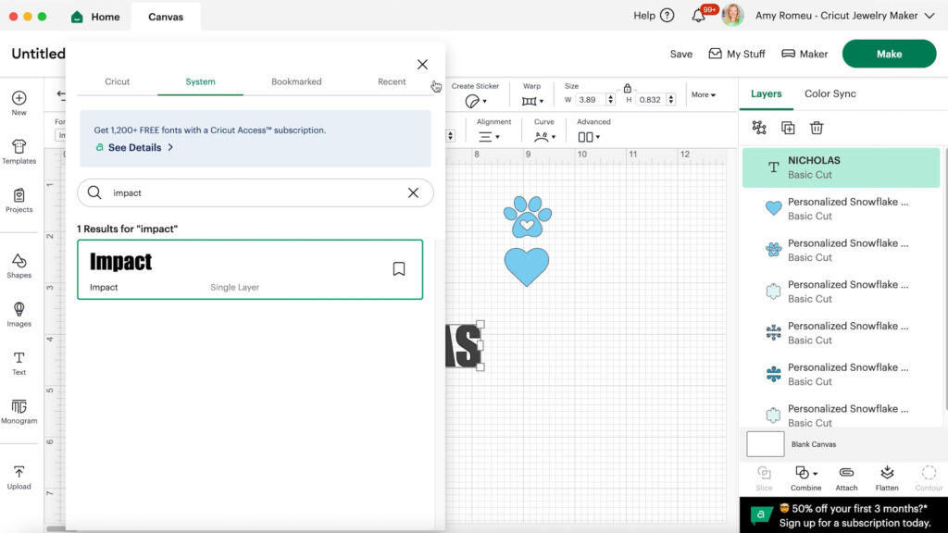
Task: Click the height size field
Action: pos(651,100)
